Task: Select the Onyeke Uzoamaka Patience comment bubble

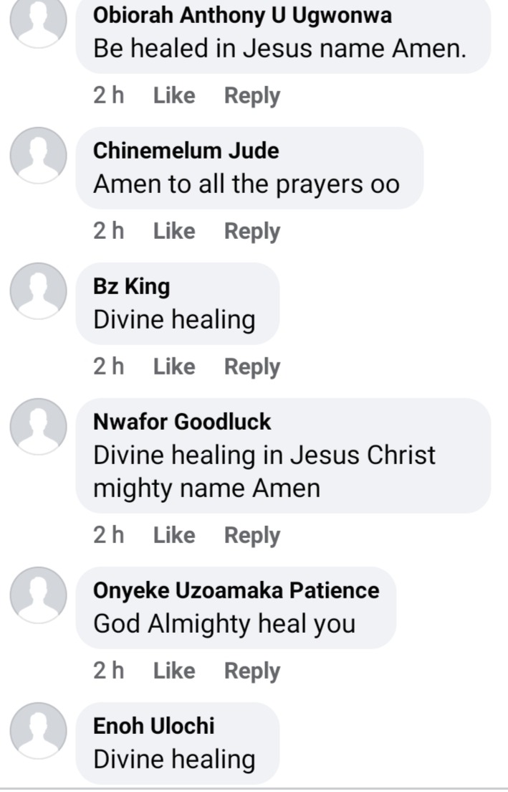Action: pyautogui.click(x=236, y=608)
